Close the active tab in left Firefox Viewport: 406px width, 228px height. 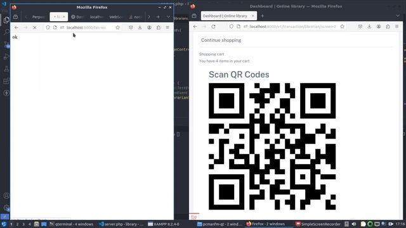64,17
